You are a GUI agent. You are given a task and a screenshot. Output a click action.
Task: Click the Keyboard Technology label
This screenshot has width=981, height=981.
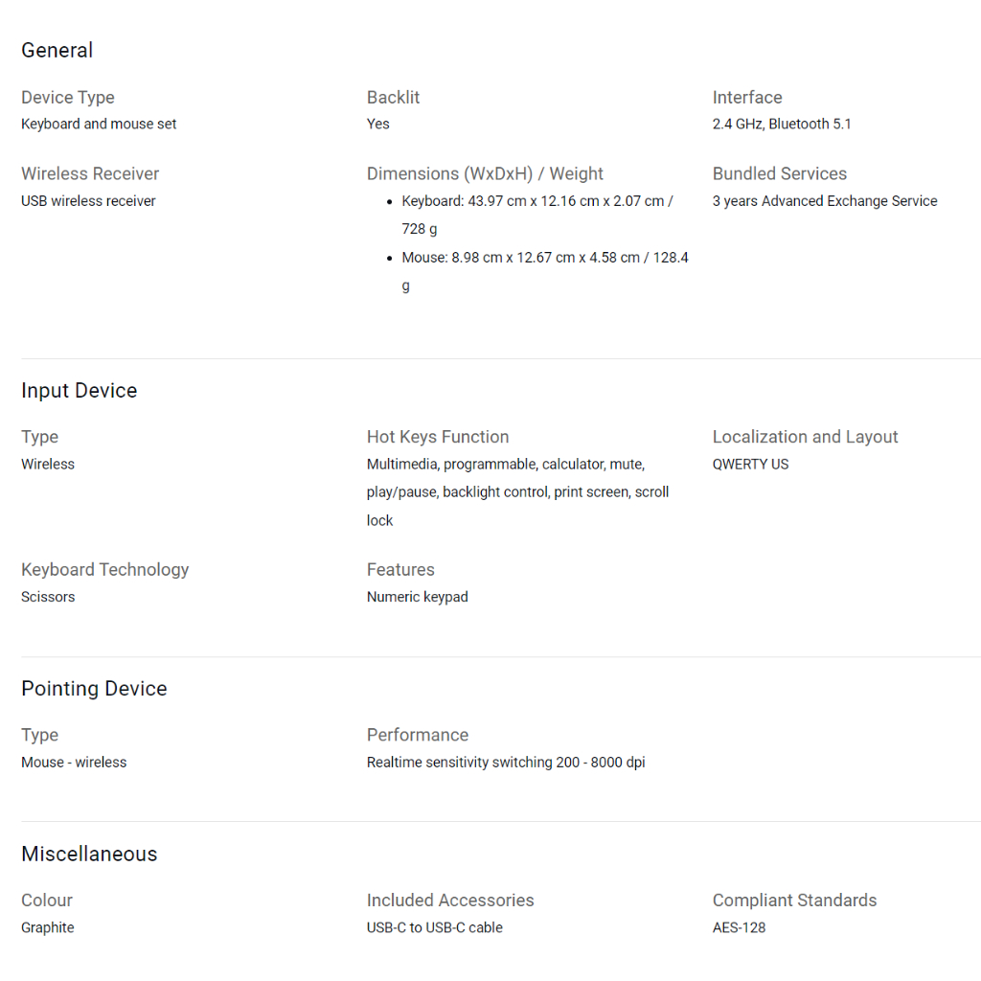[x=105, y=570]
